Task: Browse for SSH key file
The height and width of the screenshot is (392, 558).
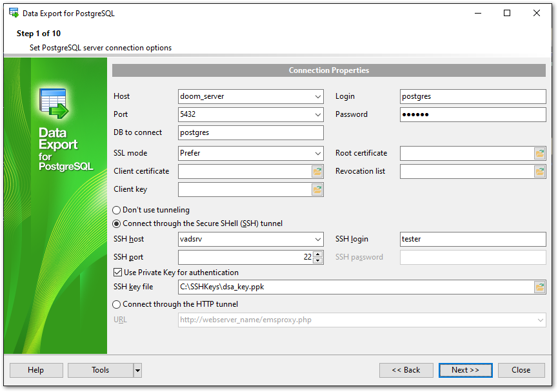Action: tap(539, 287)
